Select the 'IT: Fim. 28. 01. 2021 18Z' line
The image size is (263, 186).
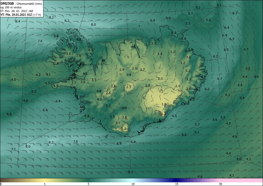17,11
